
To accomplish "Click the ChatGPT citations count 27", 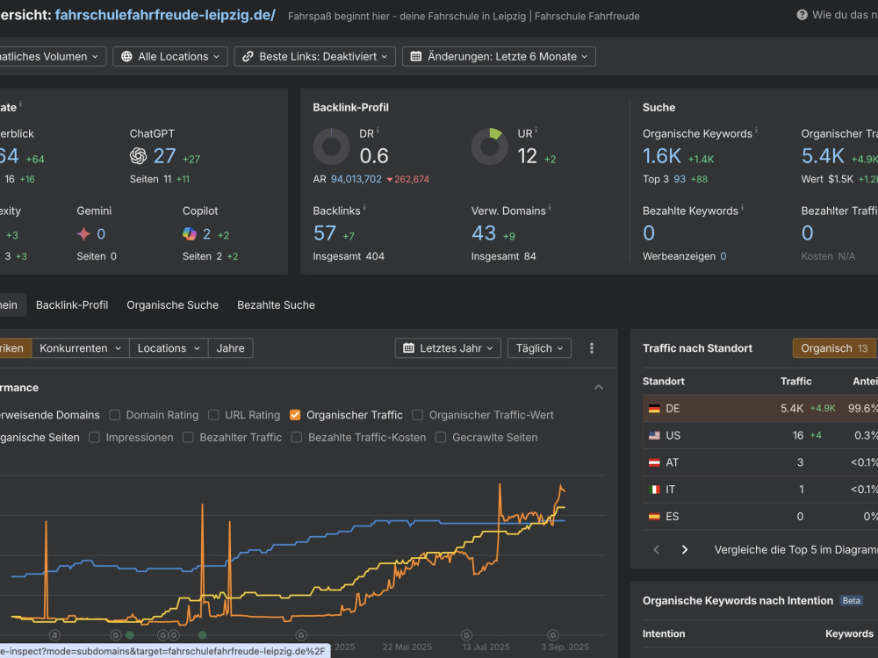I will click(165, 156).
